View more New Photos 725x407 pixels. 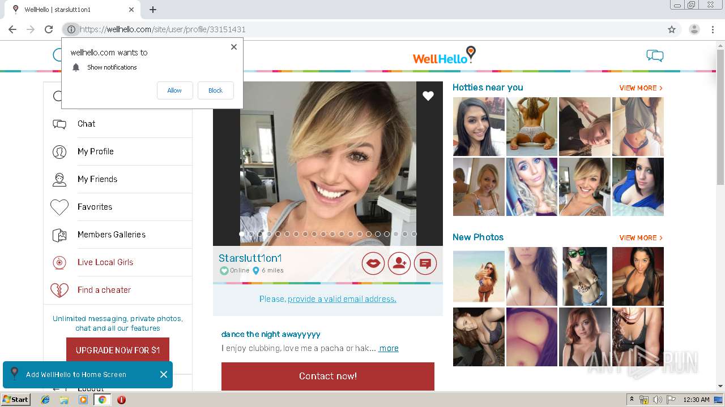[641, 238]
